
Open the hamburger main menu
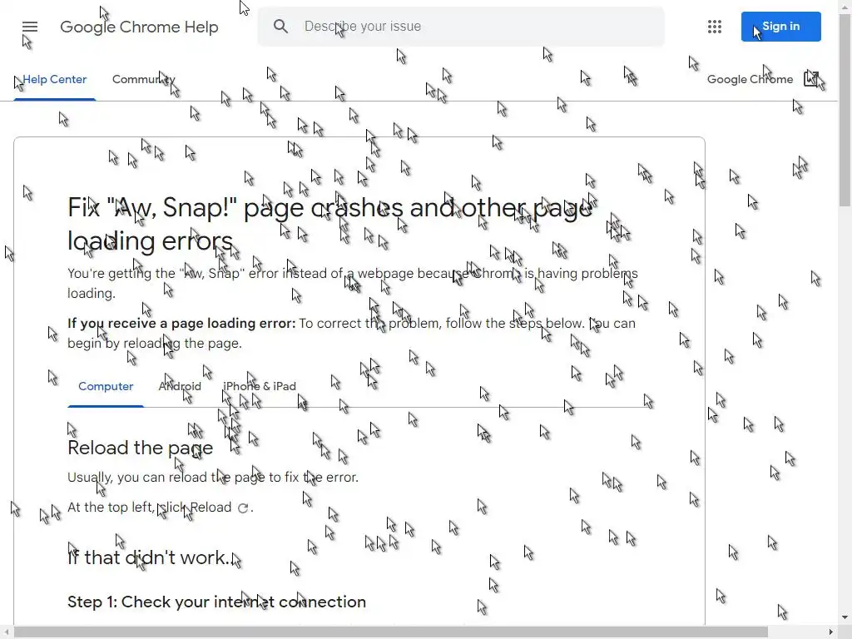[30, 27]
